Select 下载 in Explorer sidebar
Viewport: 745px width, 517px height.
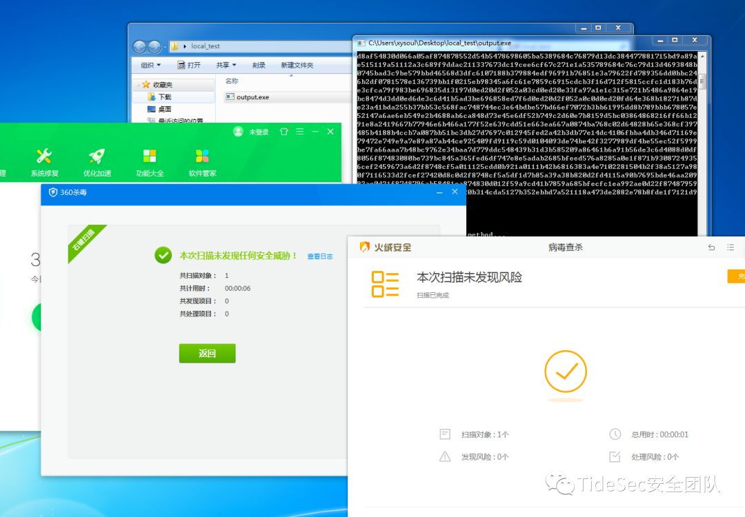tap(165, 97)
